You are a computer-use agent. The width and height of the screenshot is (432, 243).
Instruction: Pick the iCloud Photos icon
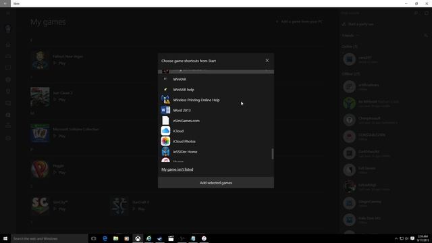pyautogui.click(x=165, y=141)
